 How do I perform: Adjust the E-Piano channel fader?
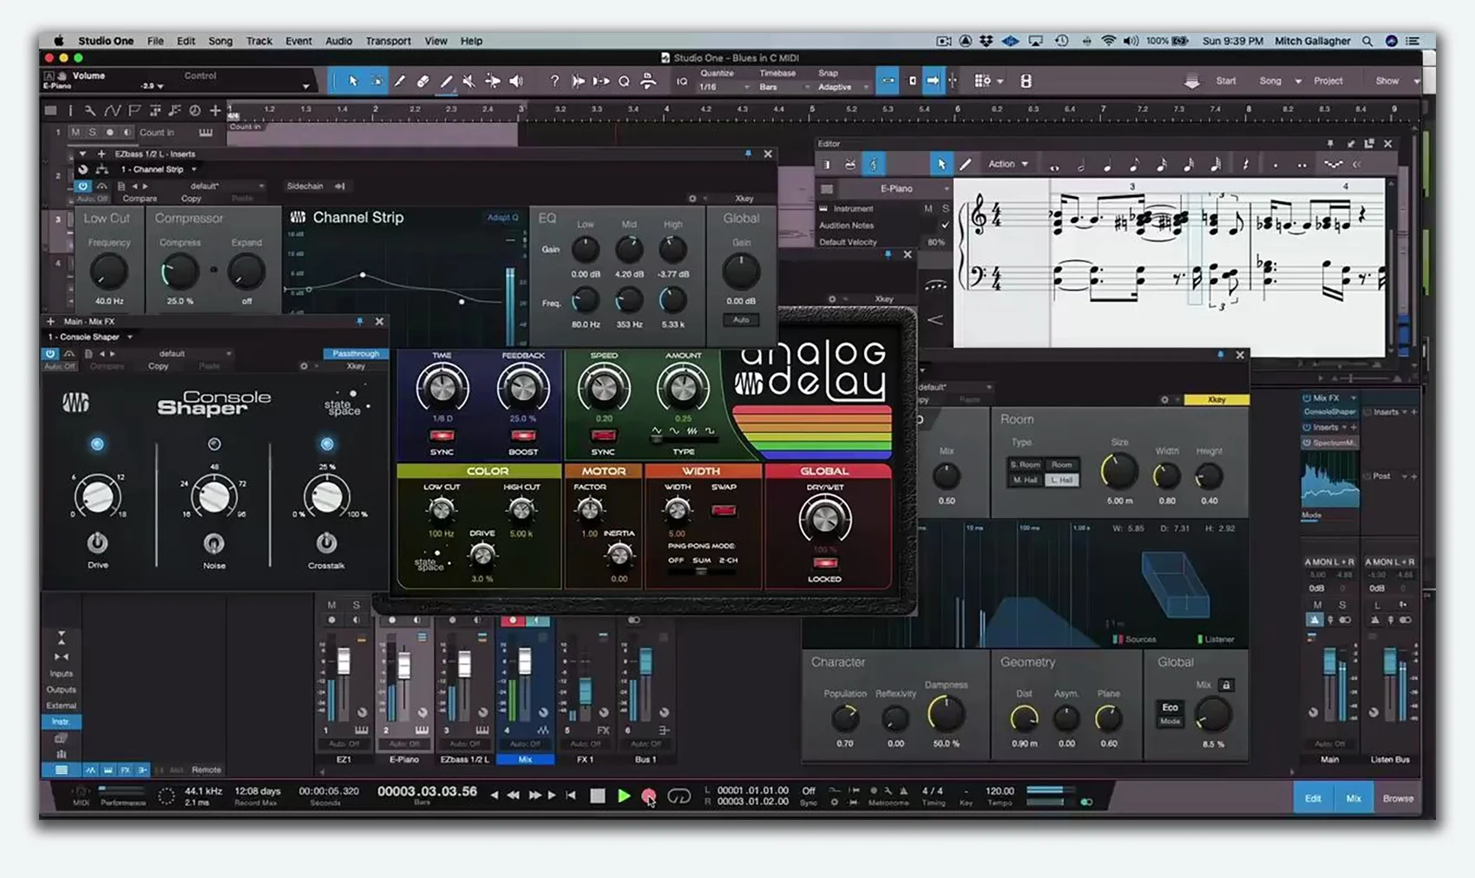tap(404, 666)
